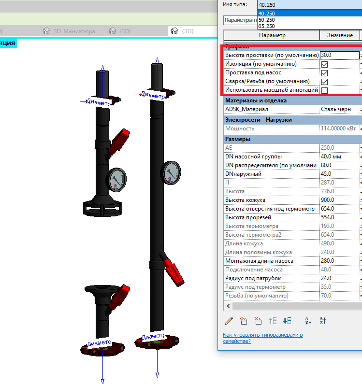Enable Использовать масштаб аннотаций checkbox
Image resolution: width=362 pixels, height=384 pixels.
pyautogui.click(x=324, y=90)
